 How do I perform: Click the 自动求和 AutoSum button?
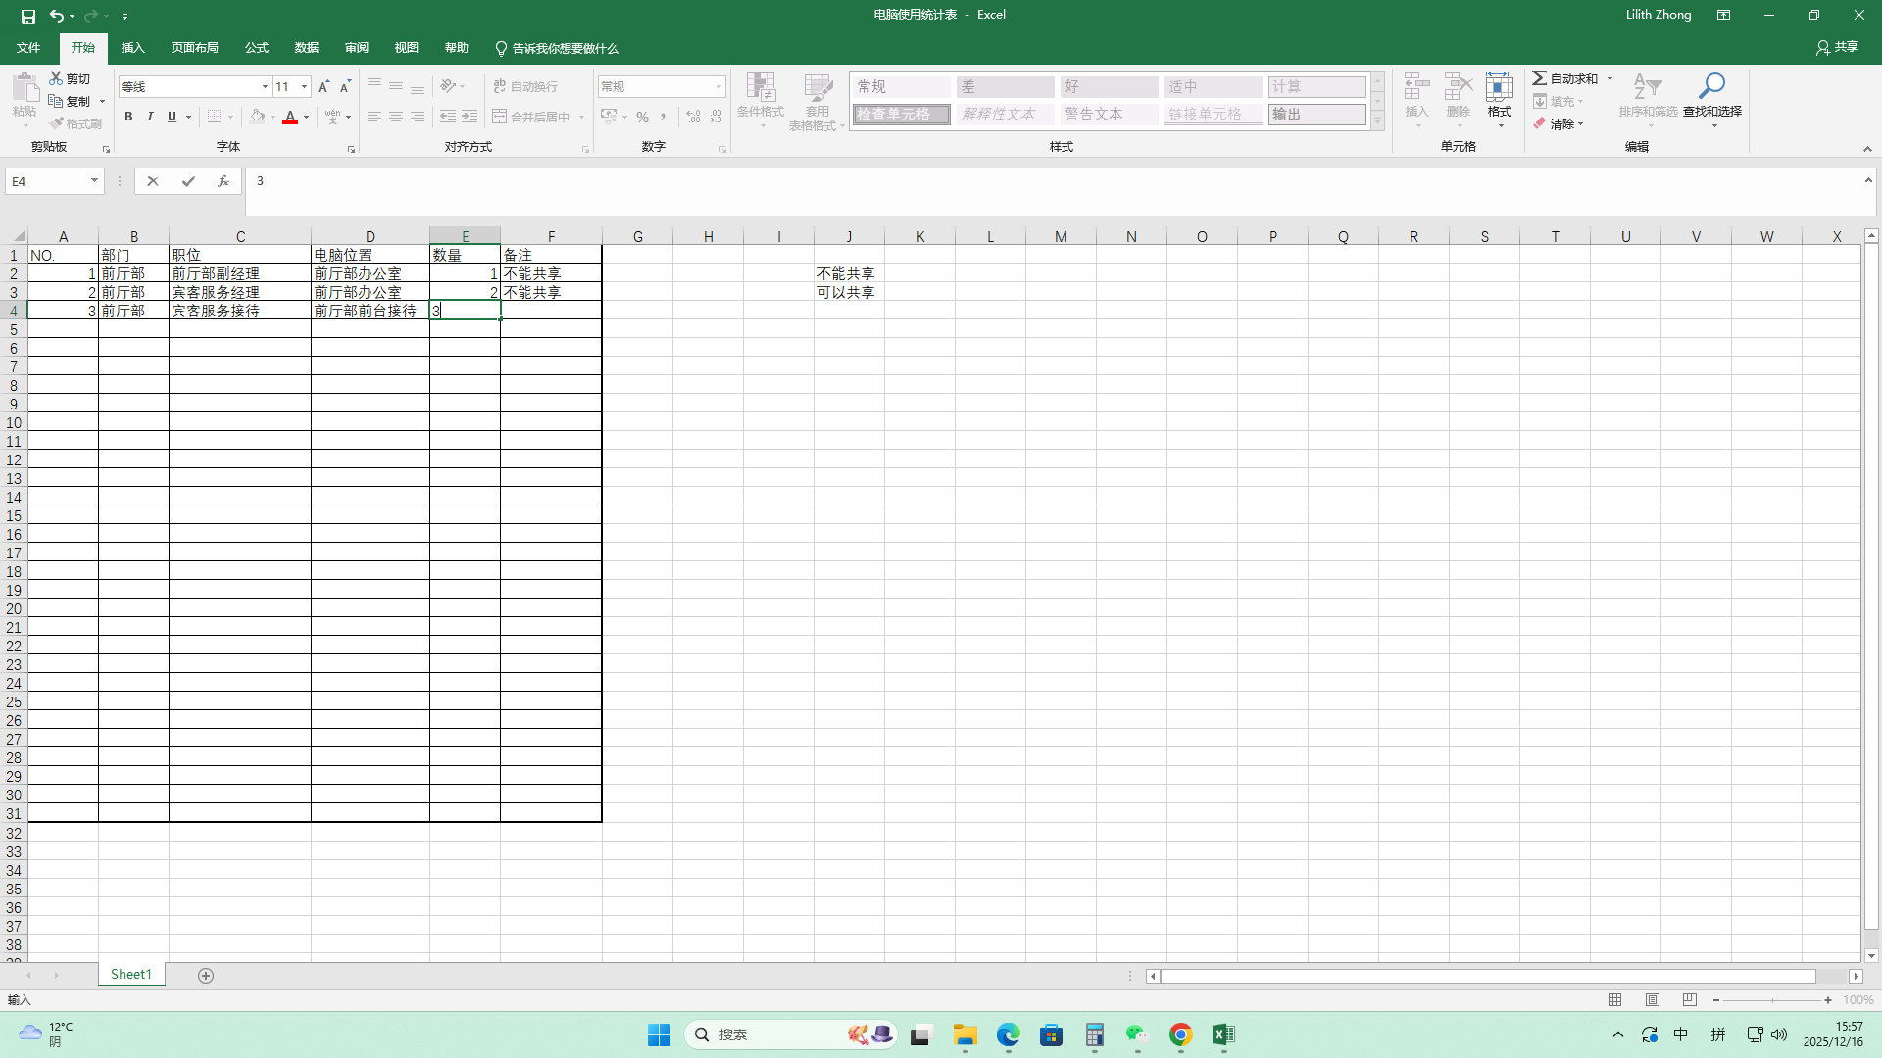[1566, 78]
